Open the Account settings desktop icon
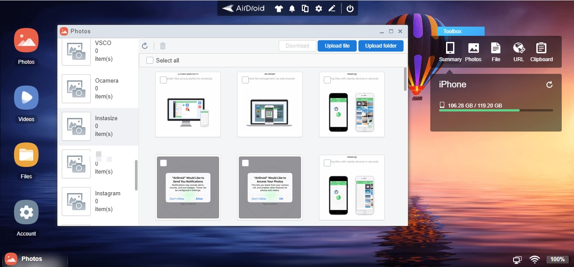Screen dimensions: 574x267 (26, 212)
